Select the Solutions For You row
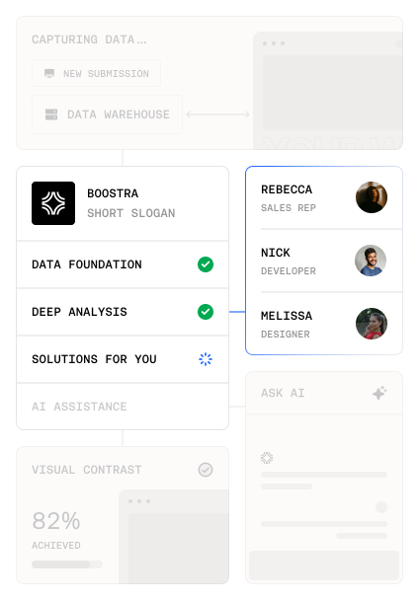Viewport: 419px width, 600px height. (123, 359)
